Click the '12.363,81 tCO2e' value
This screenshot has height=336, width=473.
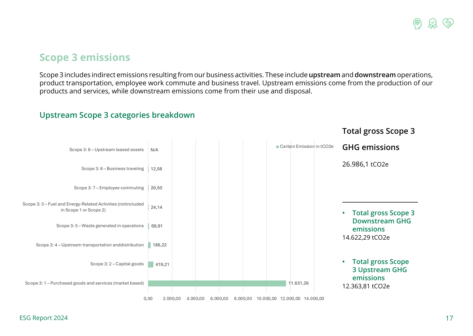click(x=366, y=286)
